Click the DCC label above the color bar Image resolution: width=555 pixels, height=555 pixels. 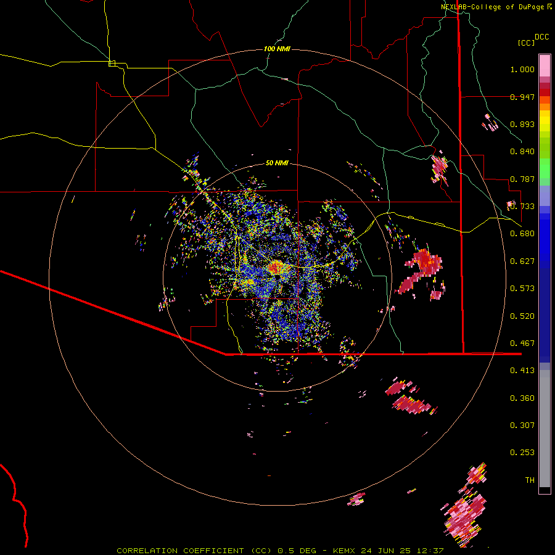pos(541,37)
